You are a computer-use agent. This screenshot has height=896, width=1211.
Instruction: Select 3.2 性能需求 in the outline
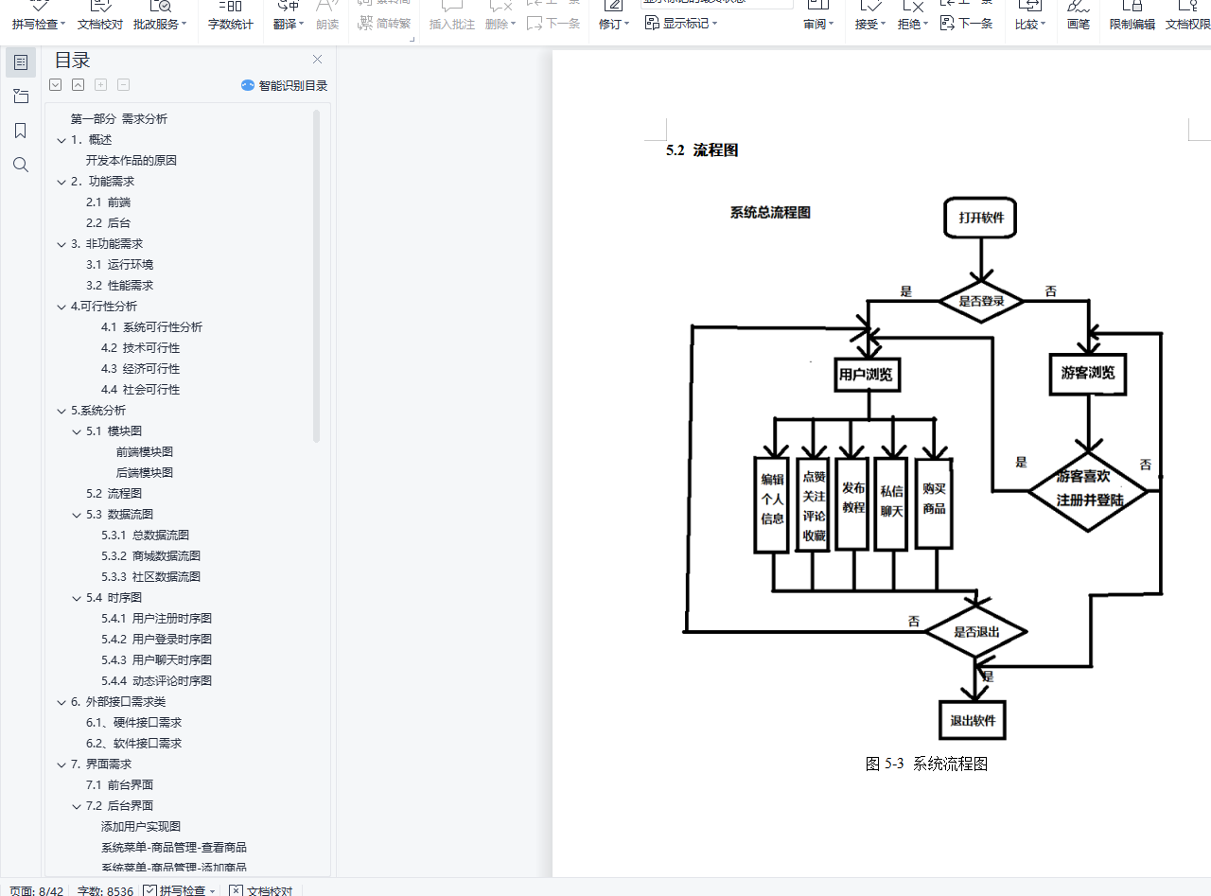pyautogui.click(x=120, y=286)
